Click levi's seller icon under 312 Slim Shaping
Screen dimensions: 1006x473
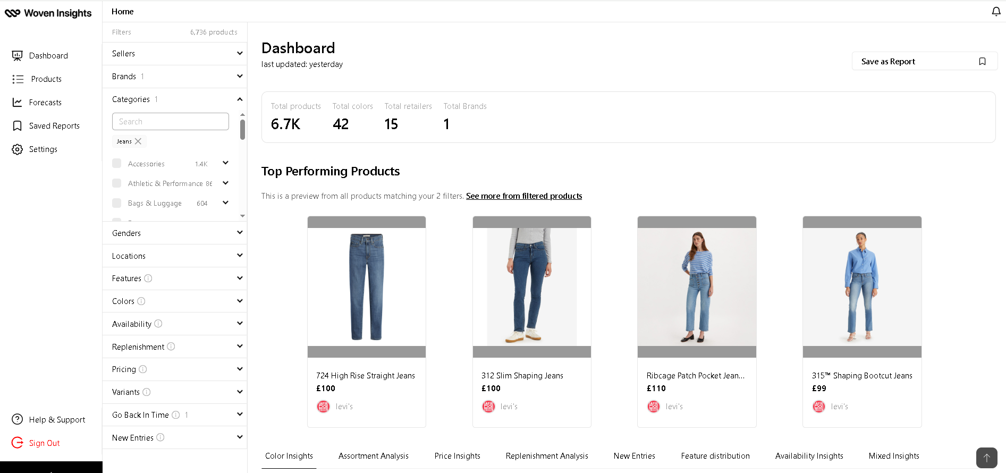(x=488, y=407)
